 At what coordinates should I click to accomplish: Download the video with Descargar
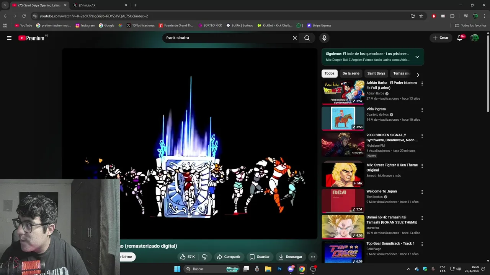(291, 257)
